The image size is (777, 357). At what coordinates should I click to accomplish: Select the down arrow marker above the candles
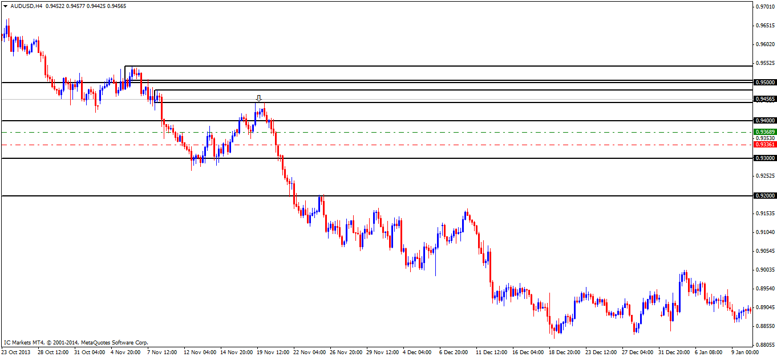(x=259, y=98)
